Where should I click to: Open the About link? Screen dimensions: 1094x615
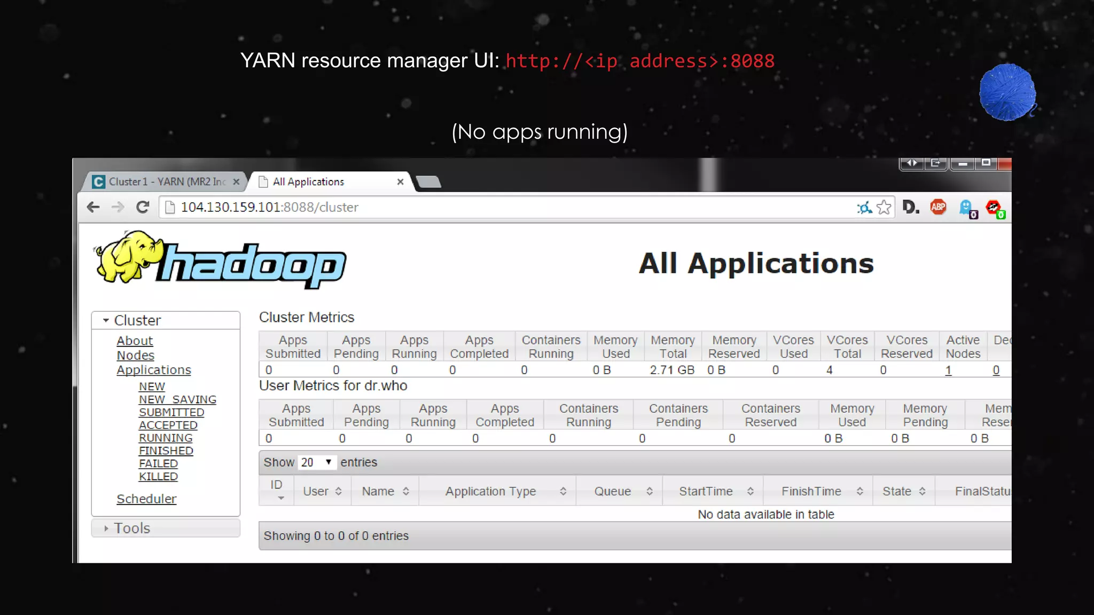pos(135,341)
